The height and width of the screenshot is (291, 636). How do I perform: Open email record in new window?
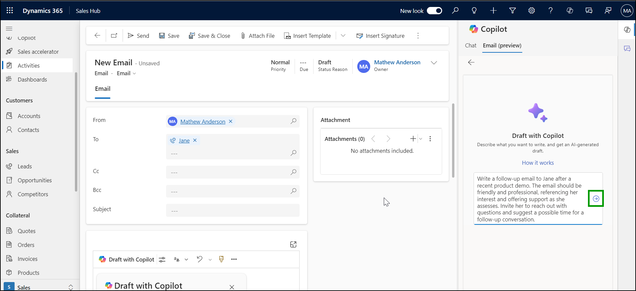click(x=114, y=35)
